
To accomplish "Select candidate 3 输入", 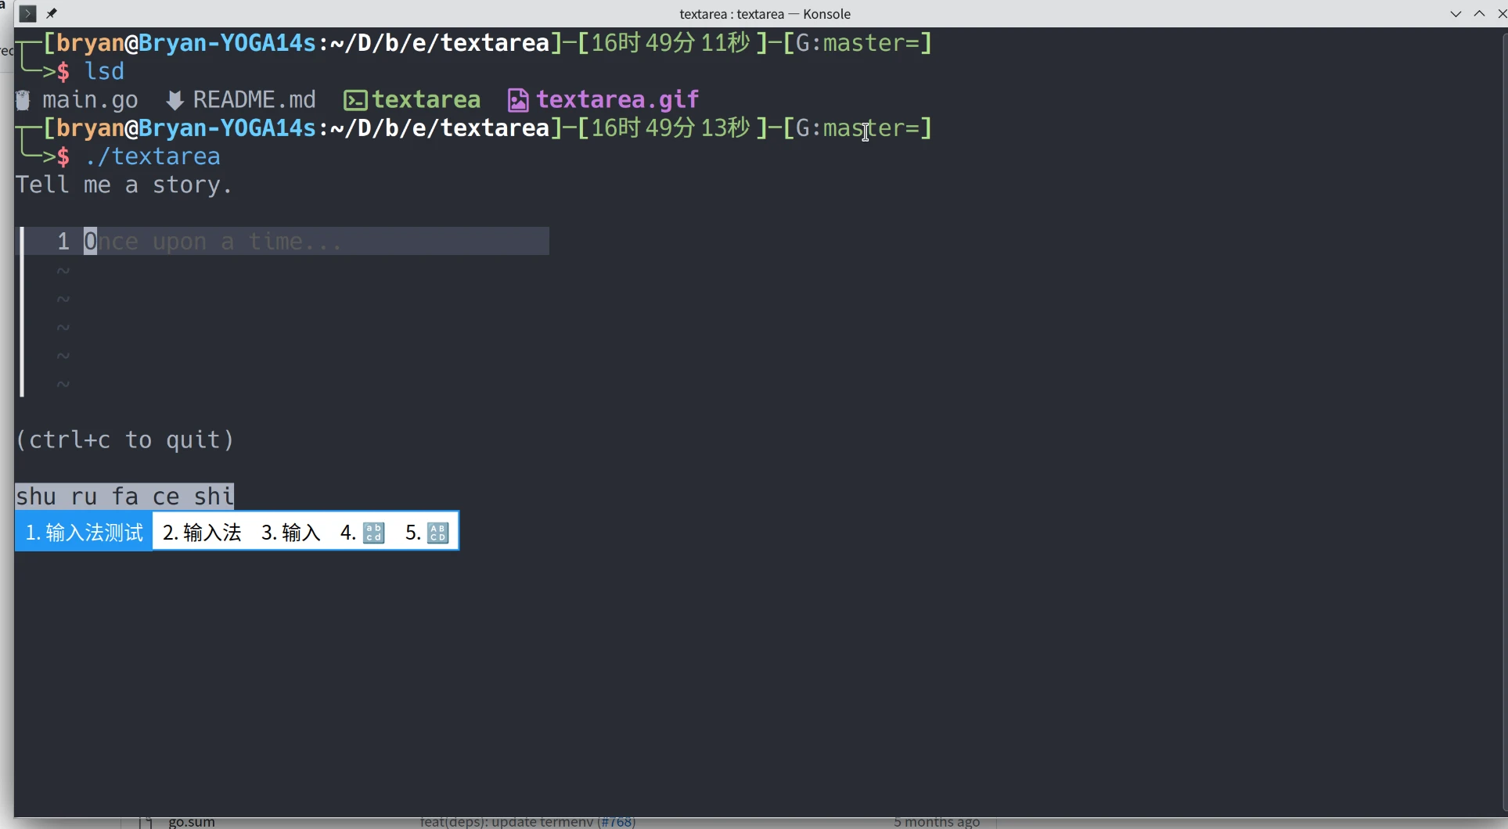I will click(x=291, y=533).
